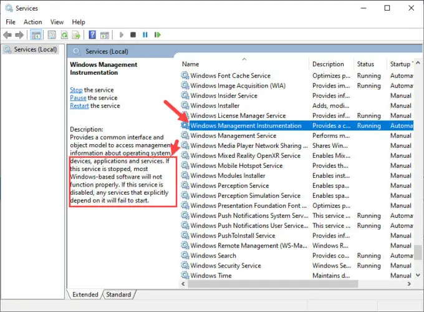This screenshot has width=424, height=312.
Task: Select Windows Media Player Network Sharing row
Action: tap(297, 145)
